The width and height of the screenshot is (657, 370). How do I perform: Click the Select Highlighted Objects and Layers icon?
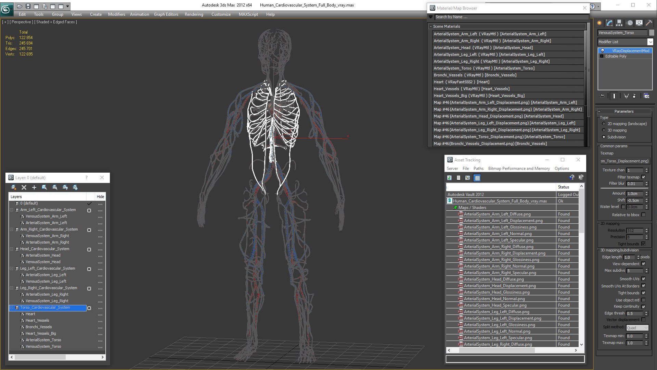44,187
